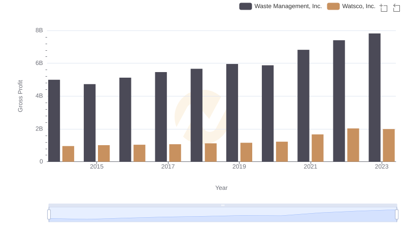This screenshot has height=234, width=406.
Task: Click the 2023 Watsco orange bar
Action: 389,145
